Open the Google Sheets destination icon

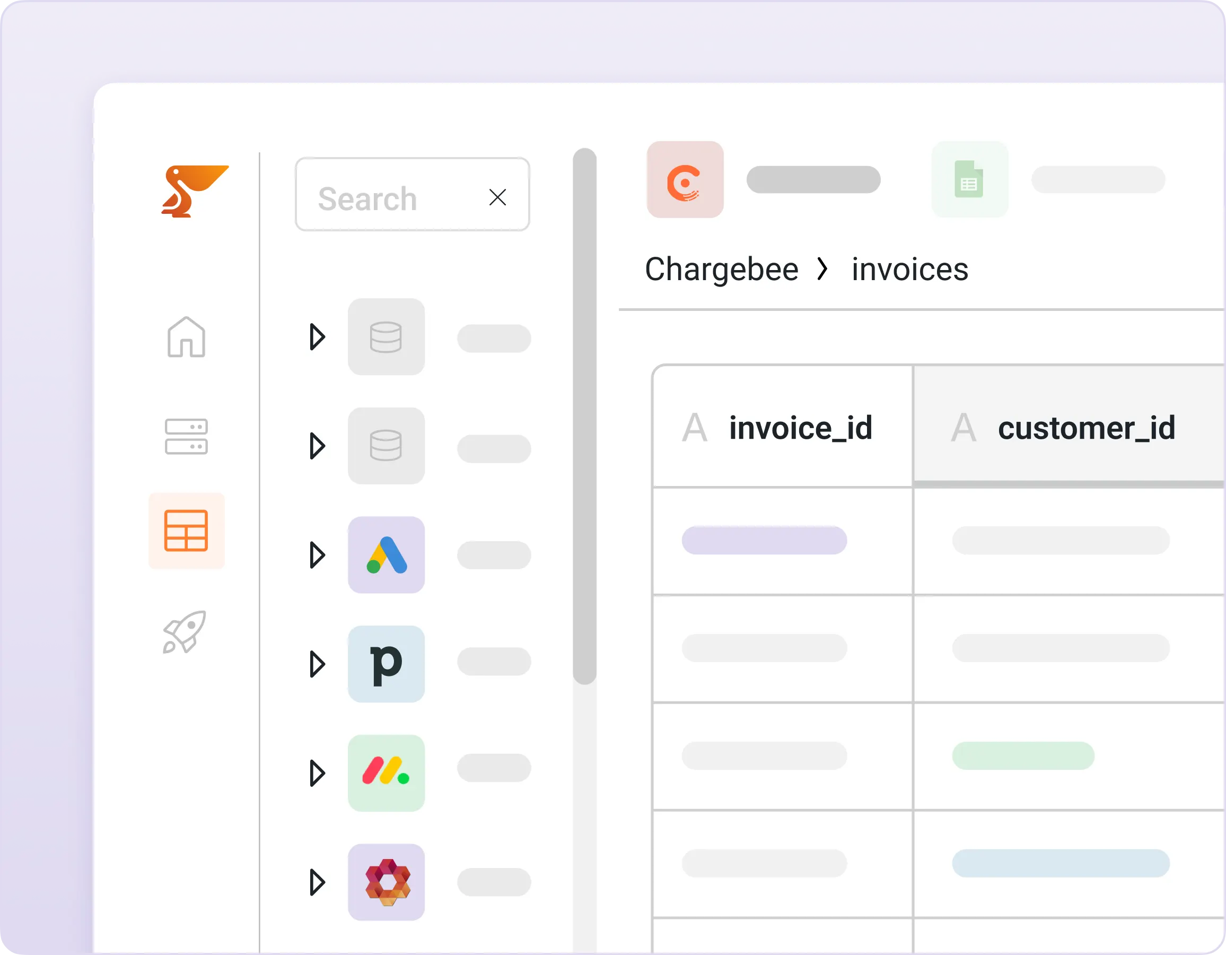click(969, 180)
